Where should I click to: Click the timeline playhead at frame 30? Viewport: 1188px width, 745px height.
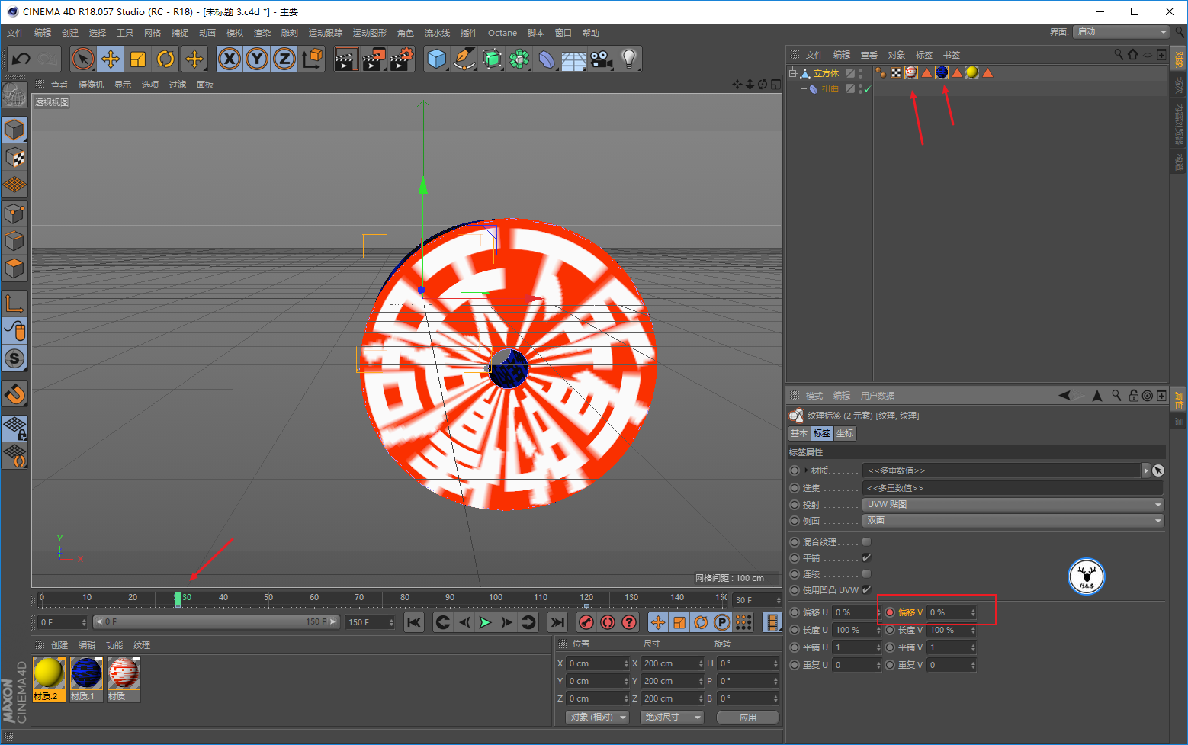pyautogui.click(x=178, y=599)
